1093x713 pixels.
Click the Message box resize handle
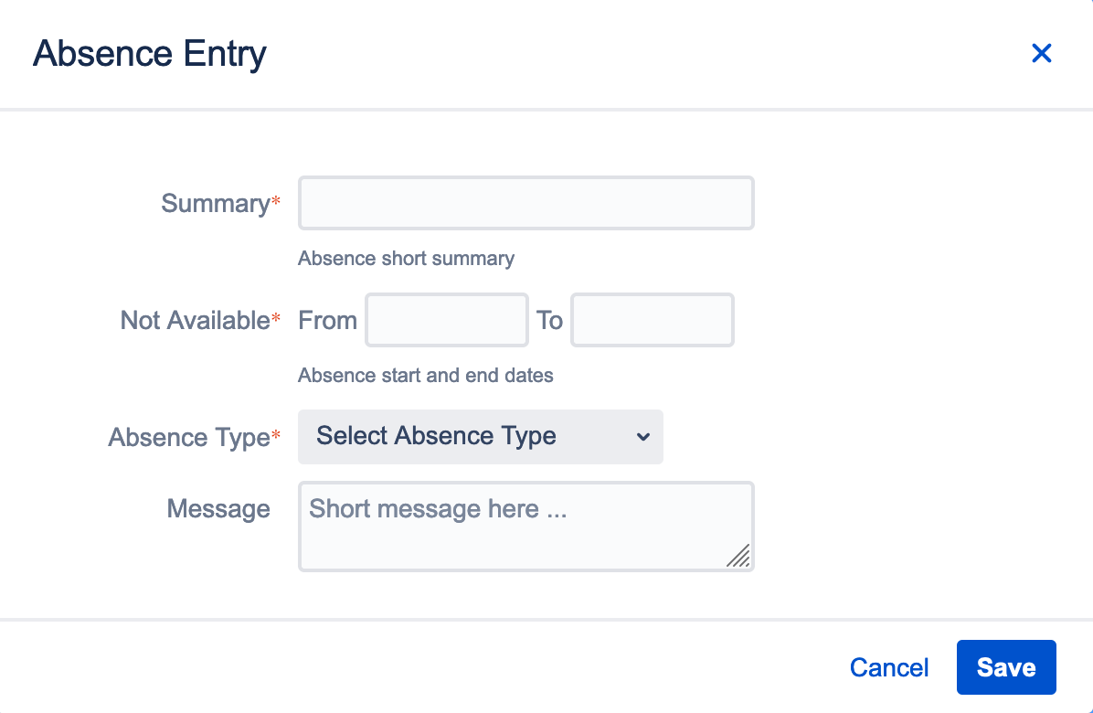pos(738,556)
